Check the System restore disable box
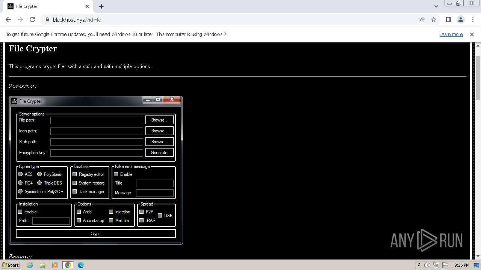481x270 pixels. click(x=74, y=183)
